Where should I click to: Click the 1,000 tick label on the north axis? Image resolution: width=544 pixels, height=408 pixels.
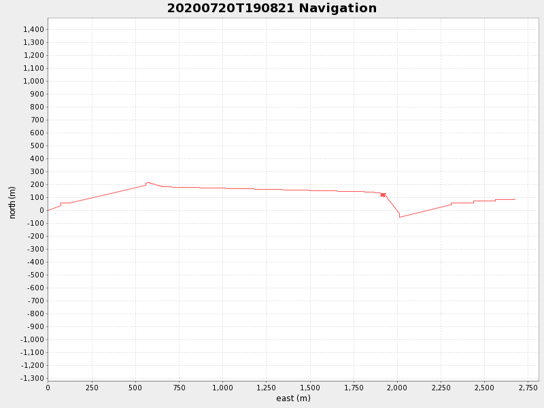click(33, 81)
